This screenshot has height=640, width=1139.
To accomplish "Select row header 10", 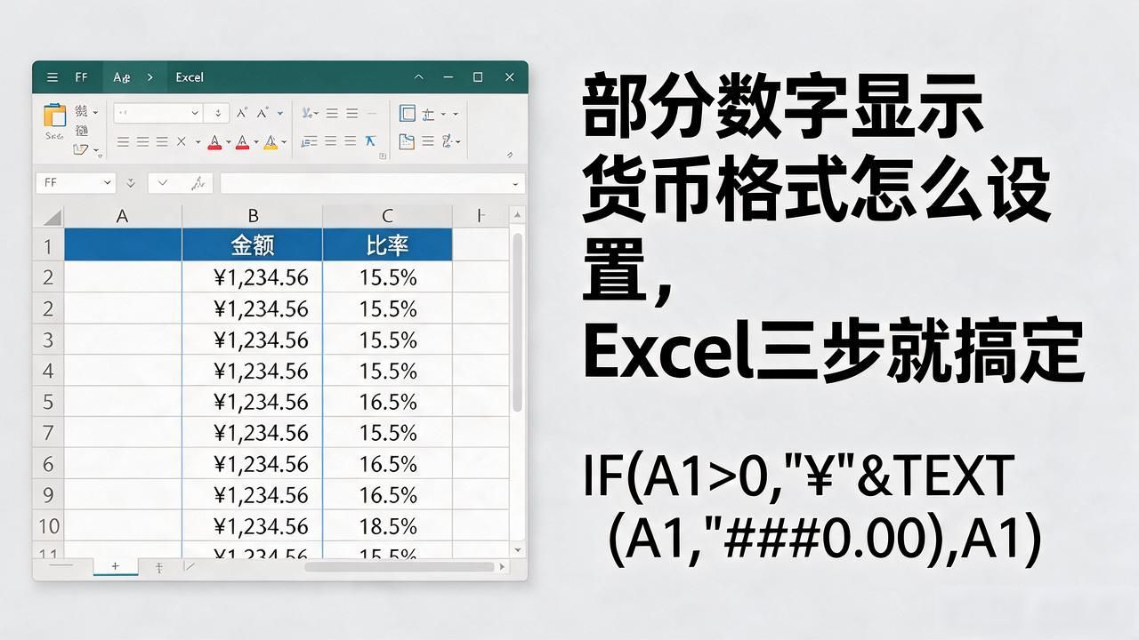I will pos(48,526).
